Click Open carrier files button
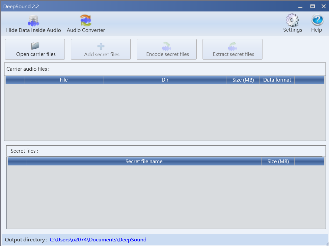The image size is (329, 246). [x=35, y=49]
